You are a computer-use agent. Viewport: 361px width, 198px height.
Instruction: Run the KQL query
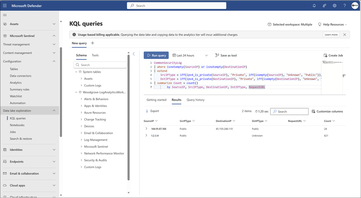click(x=156, y=55)
